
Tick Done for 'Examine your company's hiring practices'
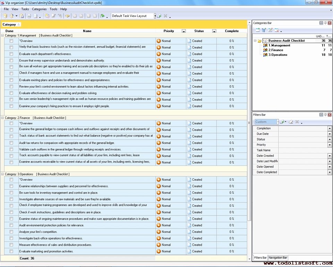click(11, 106)
